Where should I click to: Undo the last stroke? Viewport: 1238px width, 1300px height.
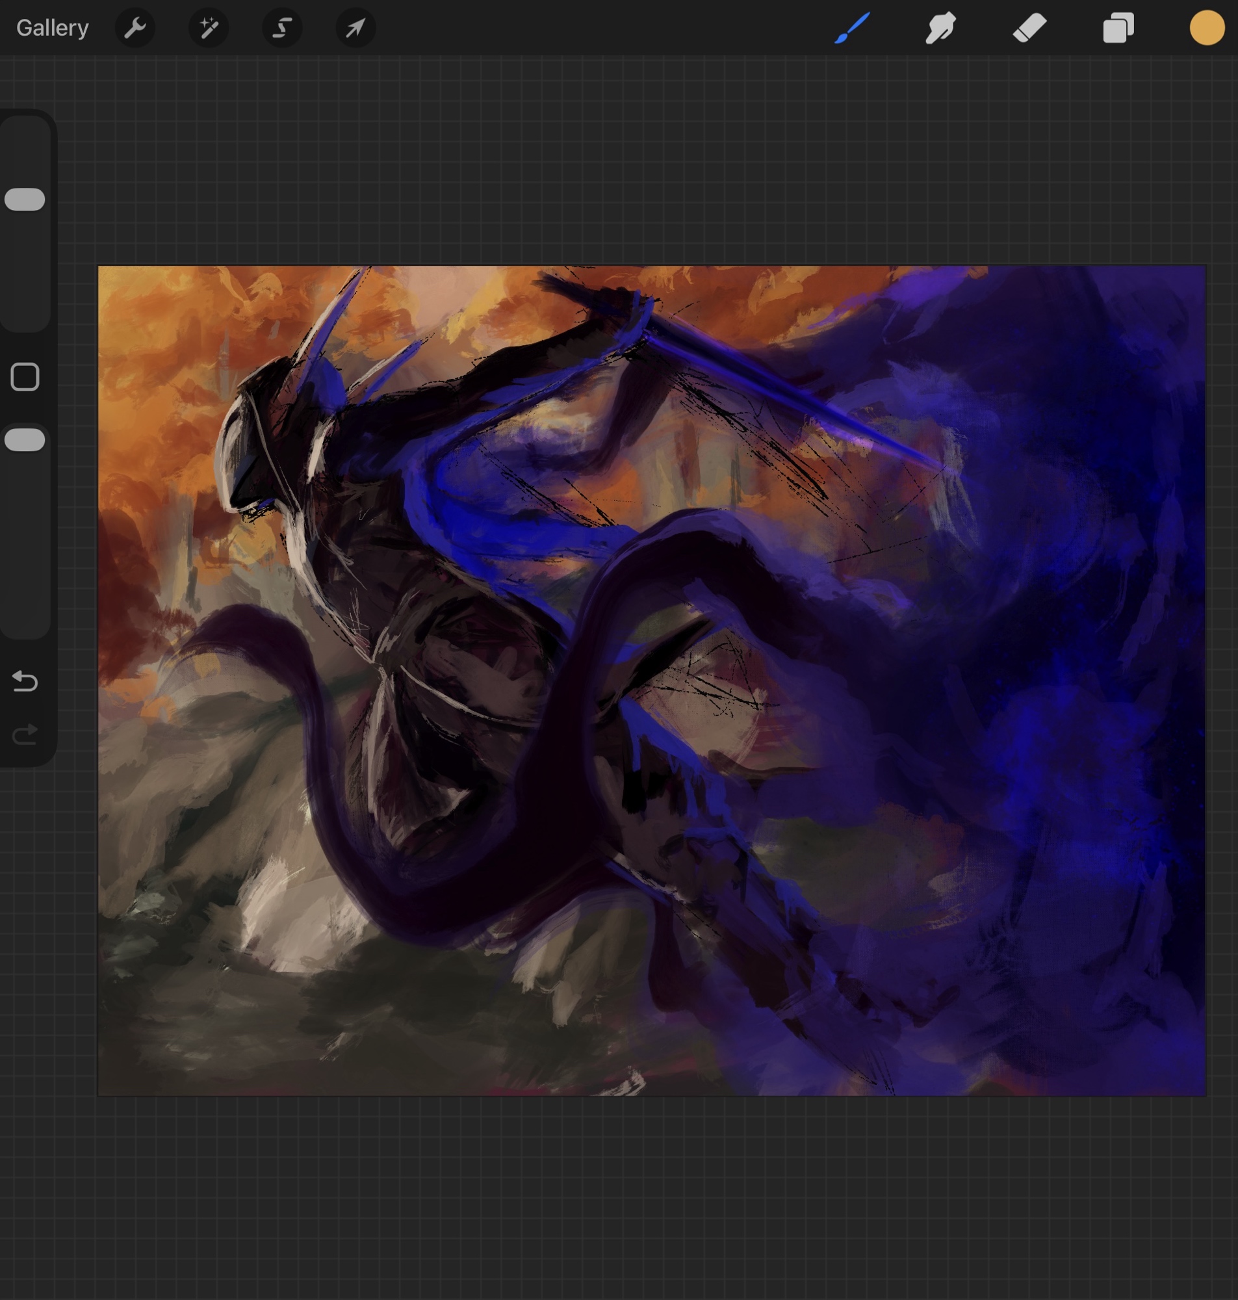25,681
